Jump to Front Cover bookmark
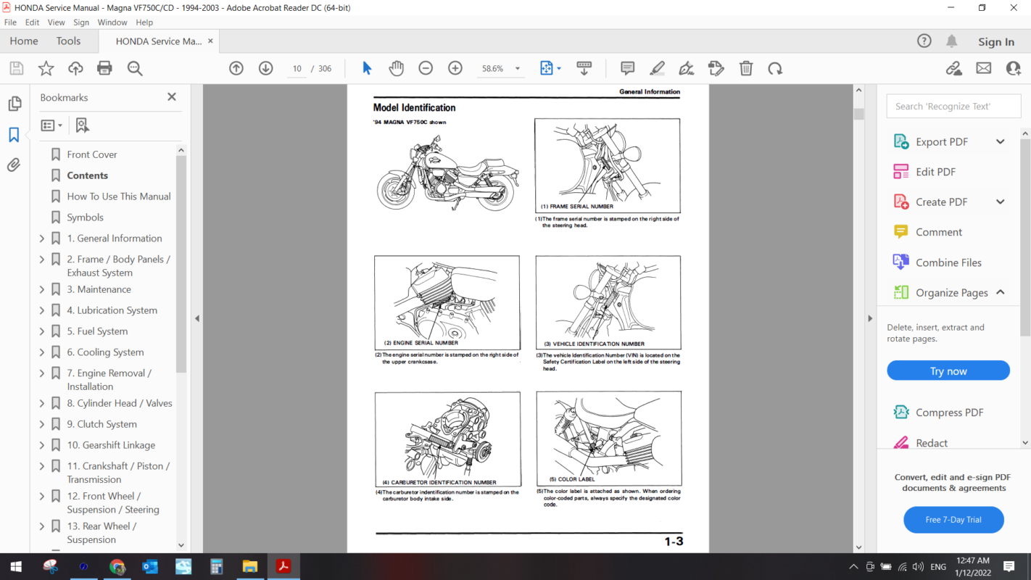 click(92, 154)
